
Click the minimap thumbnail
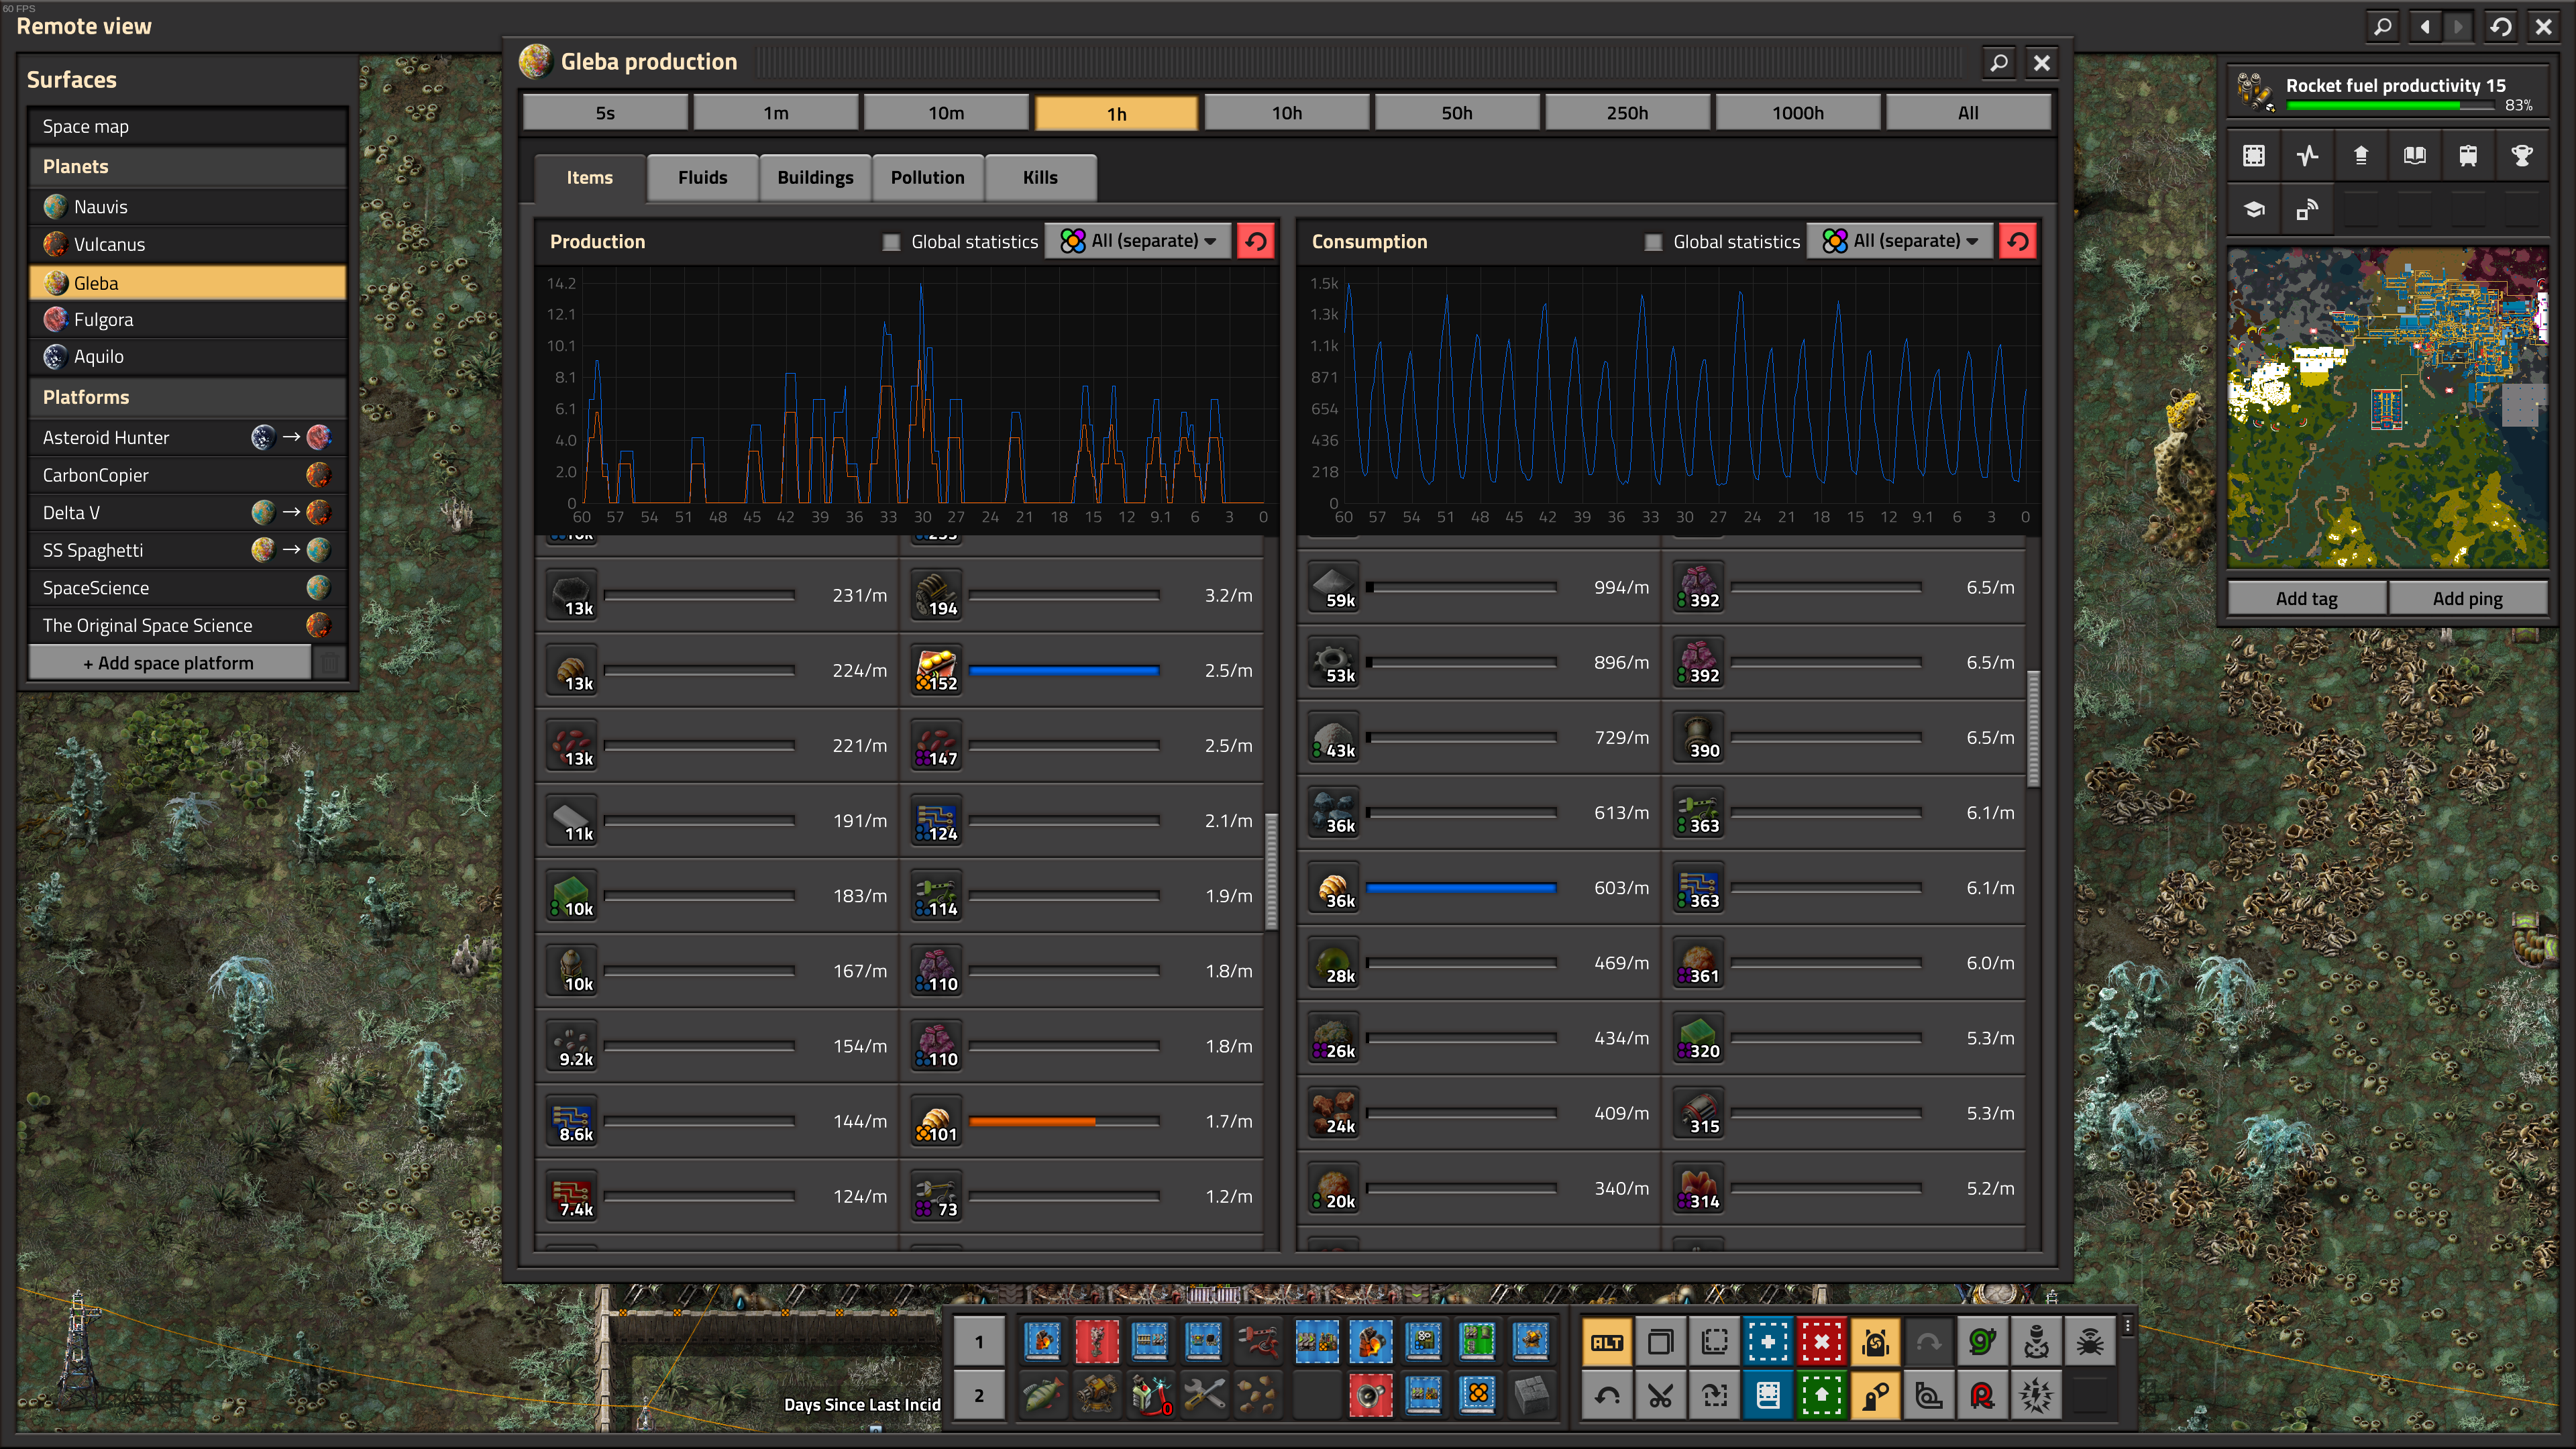click(2387, 408)
